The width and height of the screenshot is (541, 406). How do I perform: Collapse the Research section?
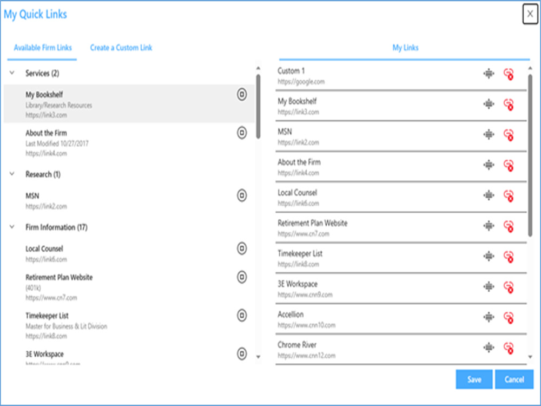click(12, 174)
